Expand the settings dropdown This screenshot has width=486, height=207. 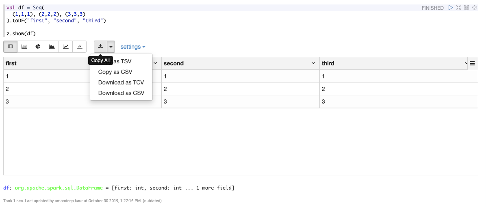tap(133, 47)
